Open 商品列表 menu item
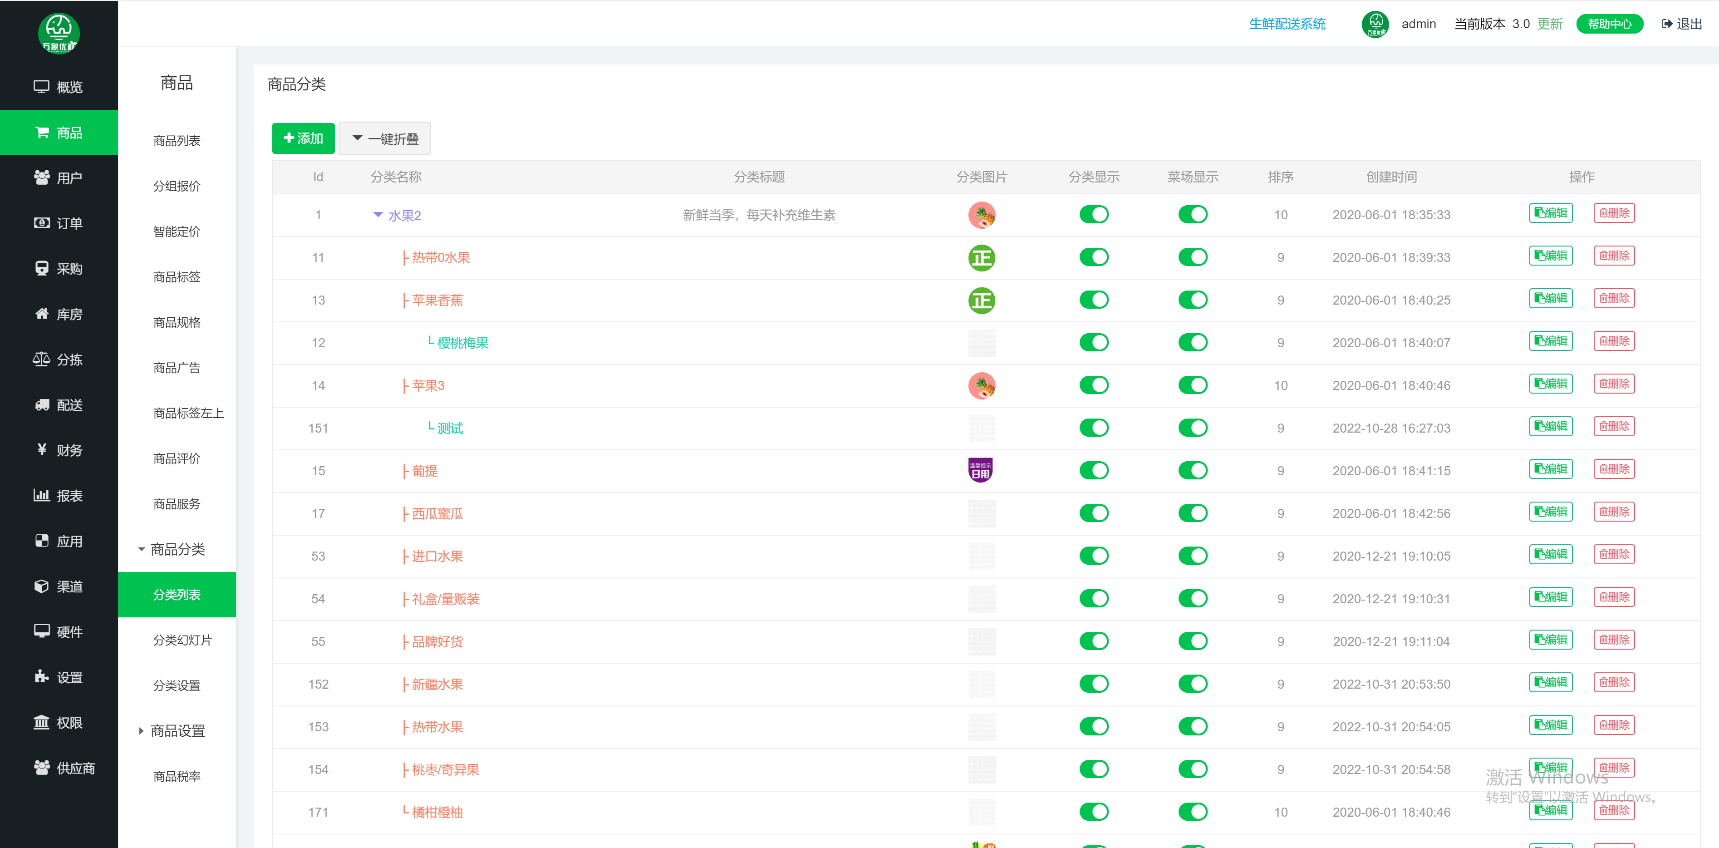 coord(177,141)
